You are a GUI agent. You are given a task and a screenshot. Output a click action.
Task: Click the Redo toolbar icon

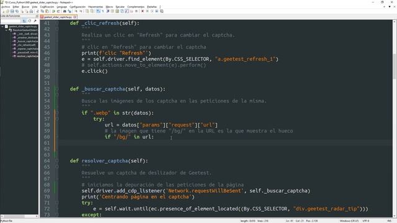pyautogui.click(x=58, y=11)
